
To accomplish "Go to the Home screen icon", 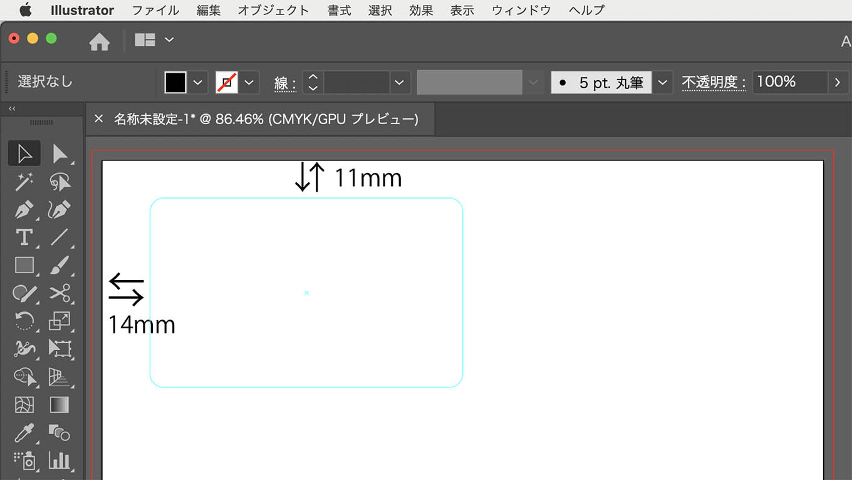I will point(99,41).
